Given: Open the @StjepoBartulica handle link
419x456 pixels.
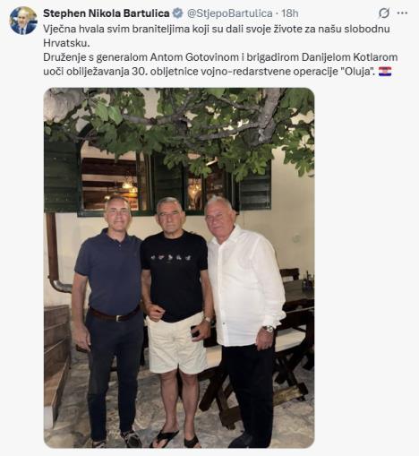Looking at the screenshot, I should [x=229, y=13].
